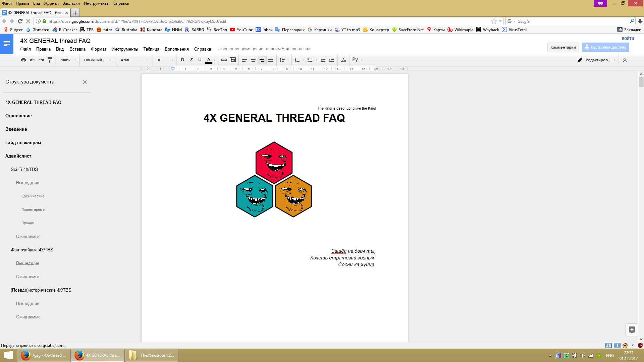Click the vertical scrollbar thumb
644x362 pixels.
click(x=641, y=82)
